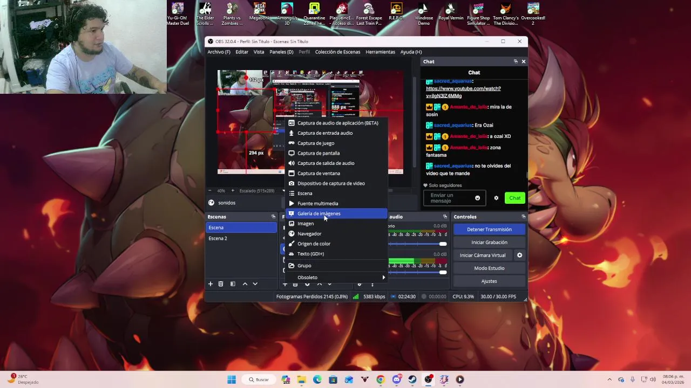Select Galería de imágenes entry
The image size is (691, 388).
click(336, 213)
